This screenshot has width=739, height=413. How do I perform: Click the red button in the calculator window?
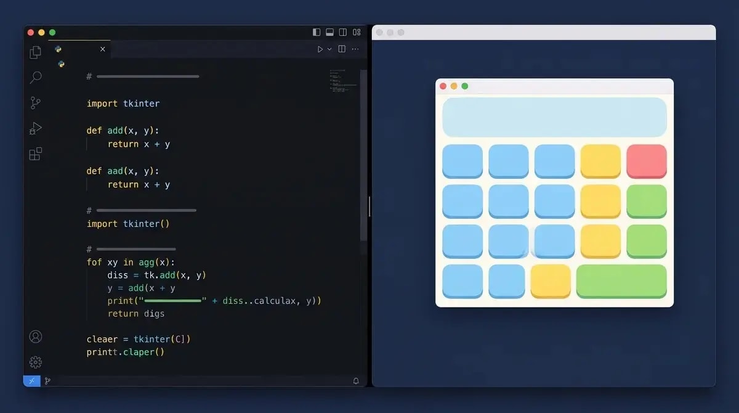[x=647, y=162]
